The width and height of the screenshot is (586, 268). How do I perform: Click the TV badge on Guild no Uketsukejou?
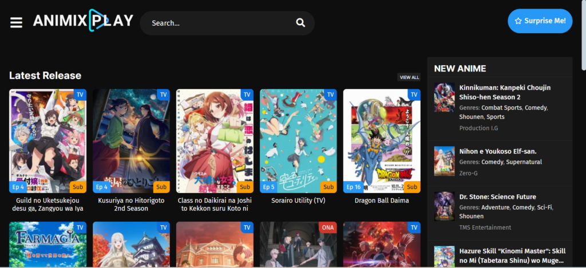[80, 95]
